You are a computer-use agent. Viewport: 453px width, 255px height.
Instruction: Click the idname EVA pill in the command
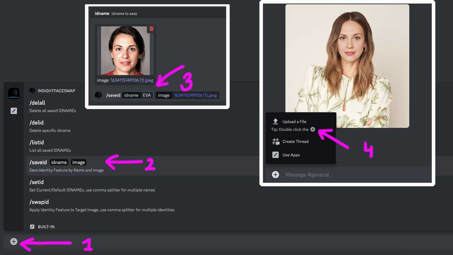click(x=137, y=95)
